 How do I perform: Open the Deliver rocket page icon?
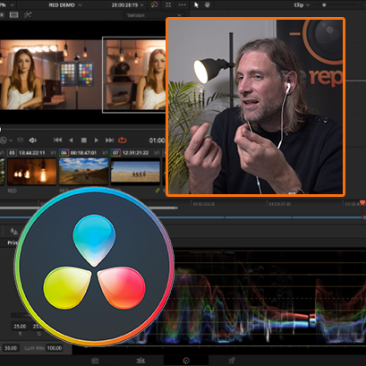point(232,361)
